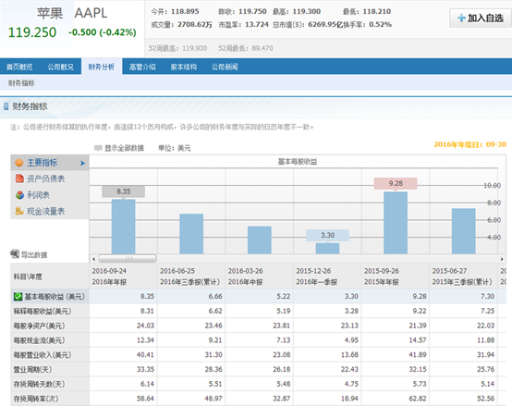Click the 财务指标 section header icon
This screenshot has width=512, height=406.
[x=6, y=106]
